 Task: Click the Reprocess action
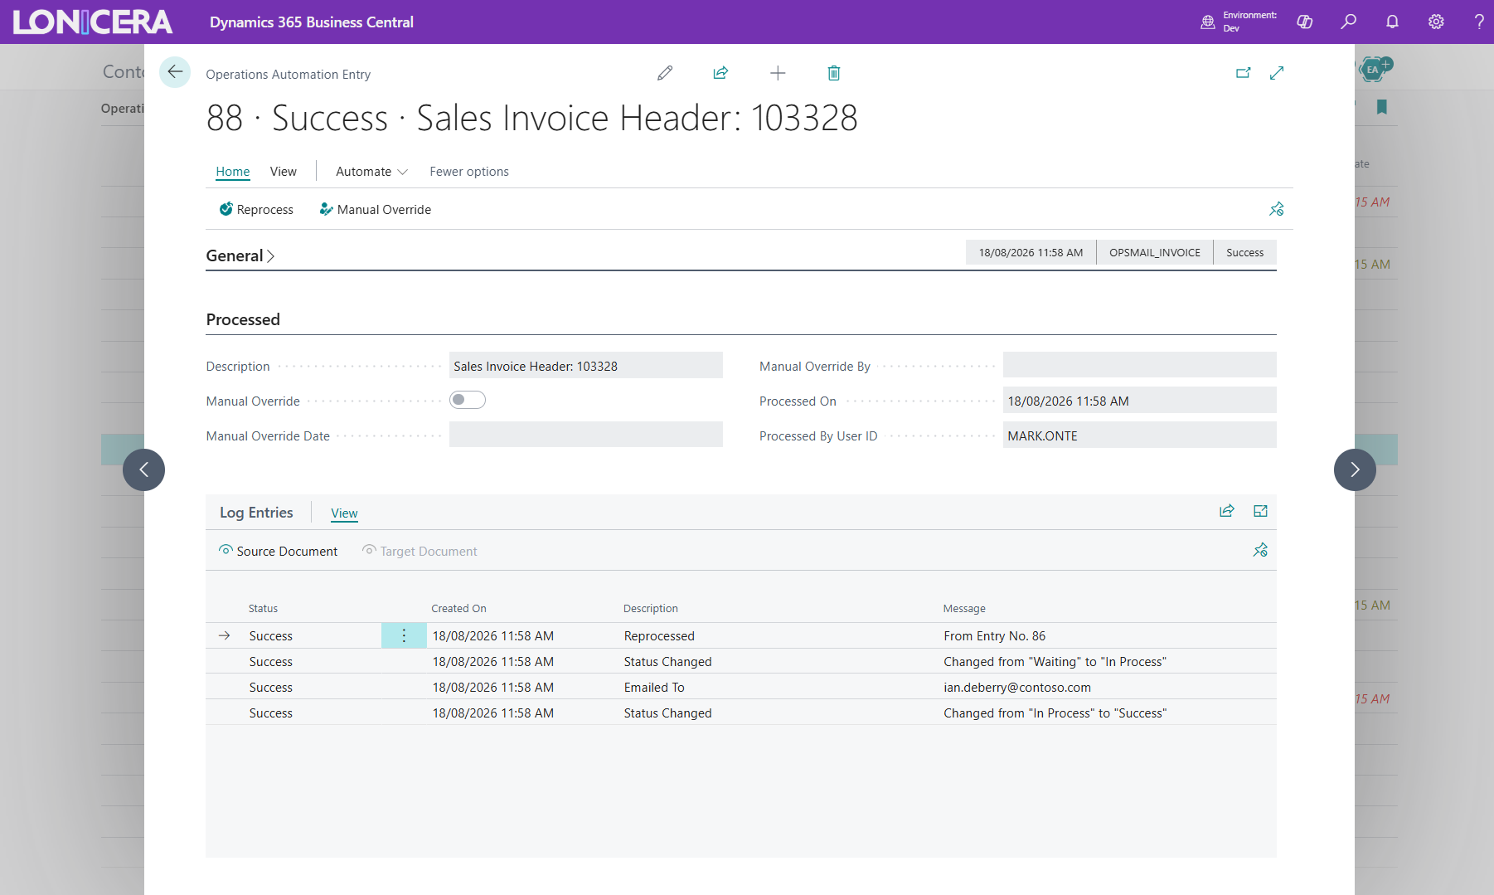256,210
